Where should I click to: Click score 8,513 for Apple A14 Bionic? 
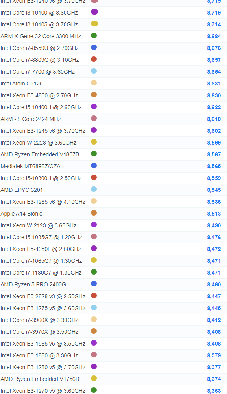[x=214, y=214]
